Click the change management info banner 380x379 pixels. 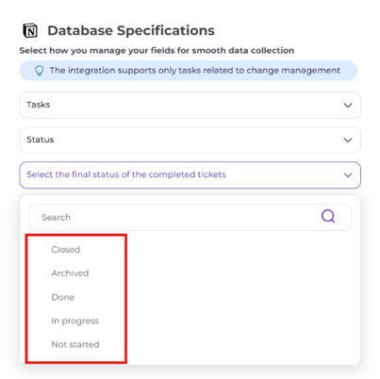pos(189,71)
